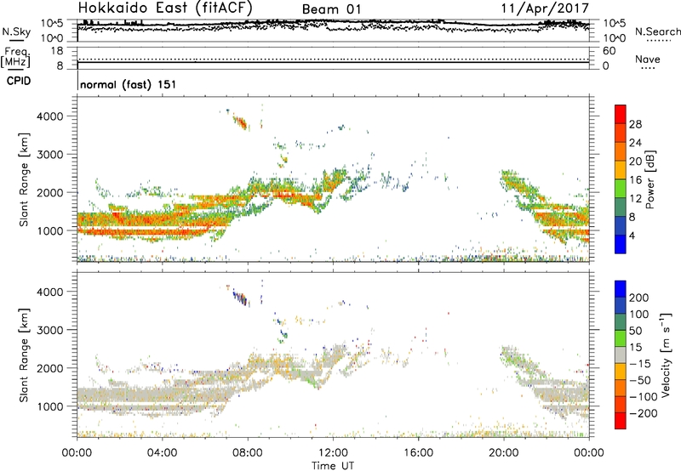Click the '-200' velocity colorbar tick
The image size is (681, 471).
click(643, 413)
